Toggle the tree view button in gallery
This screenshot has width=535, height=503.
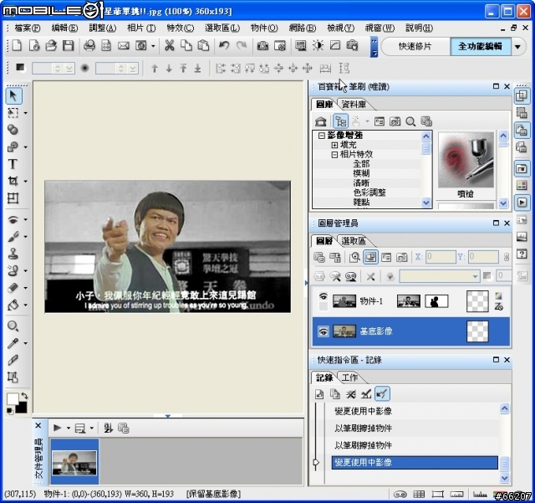(340, 121)
